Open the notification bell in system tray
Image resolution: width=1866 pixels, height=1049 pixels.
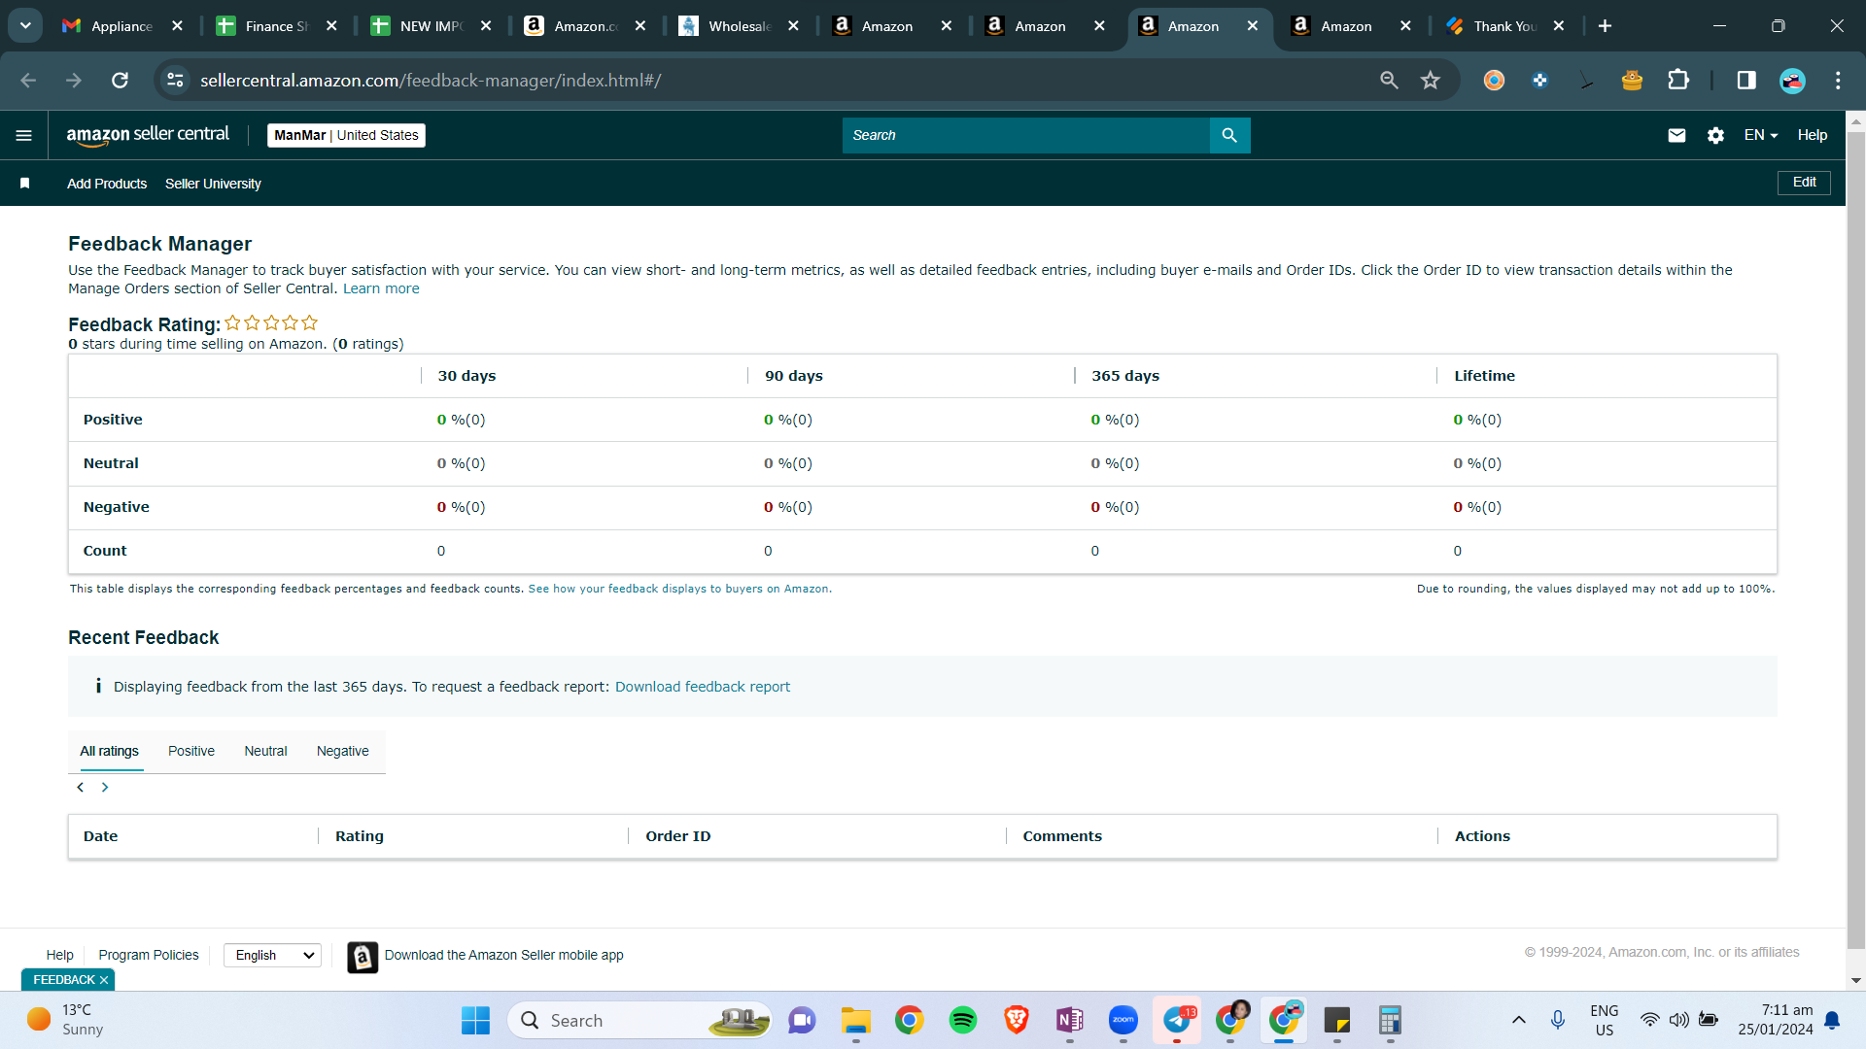click(x=1832, y=1020)
